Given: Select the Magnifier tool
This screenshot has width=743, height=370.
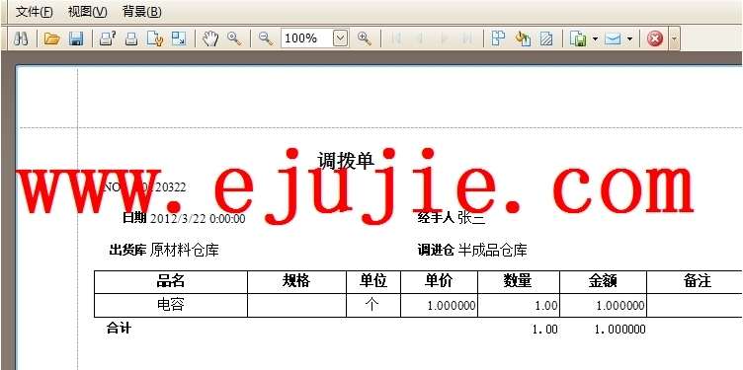Looking at the screenshot, I should tap(234, 38).
